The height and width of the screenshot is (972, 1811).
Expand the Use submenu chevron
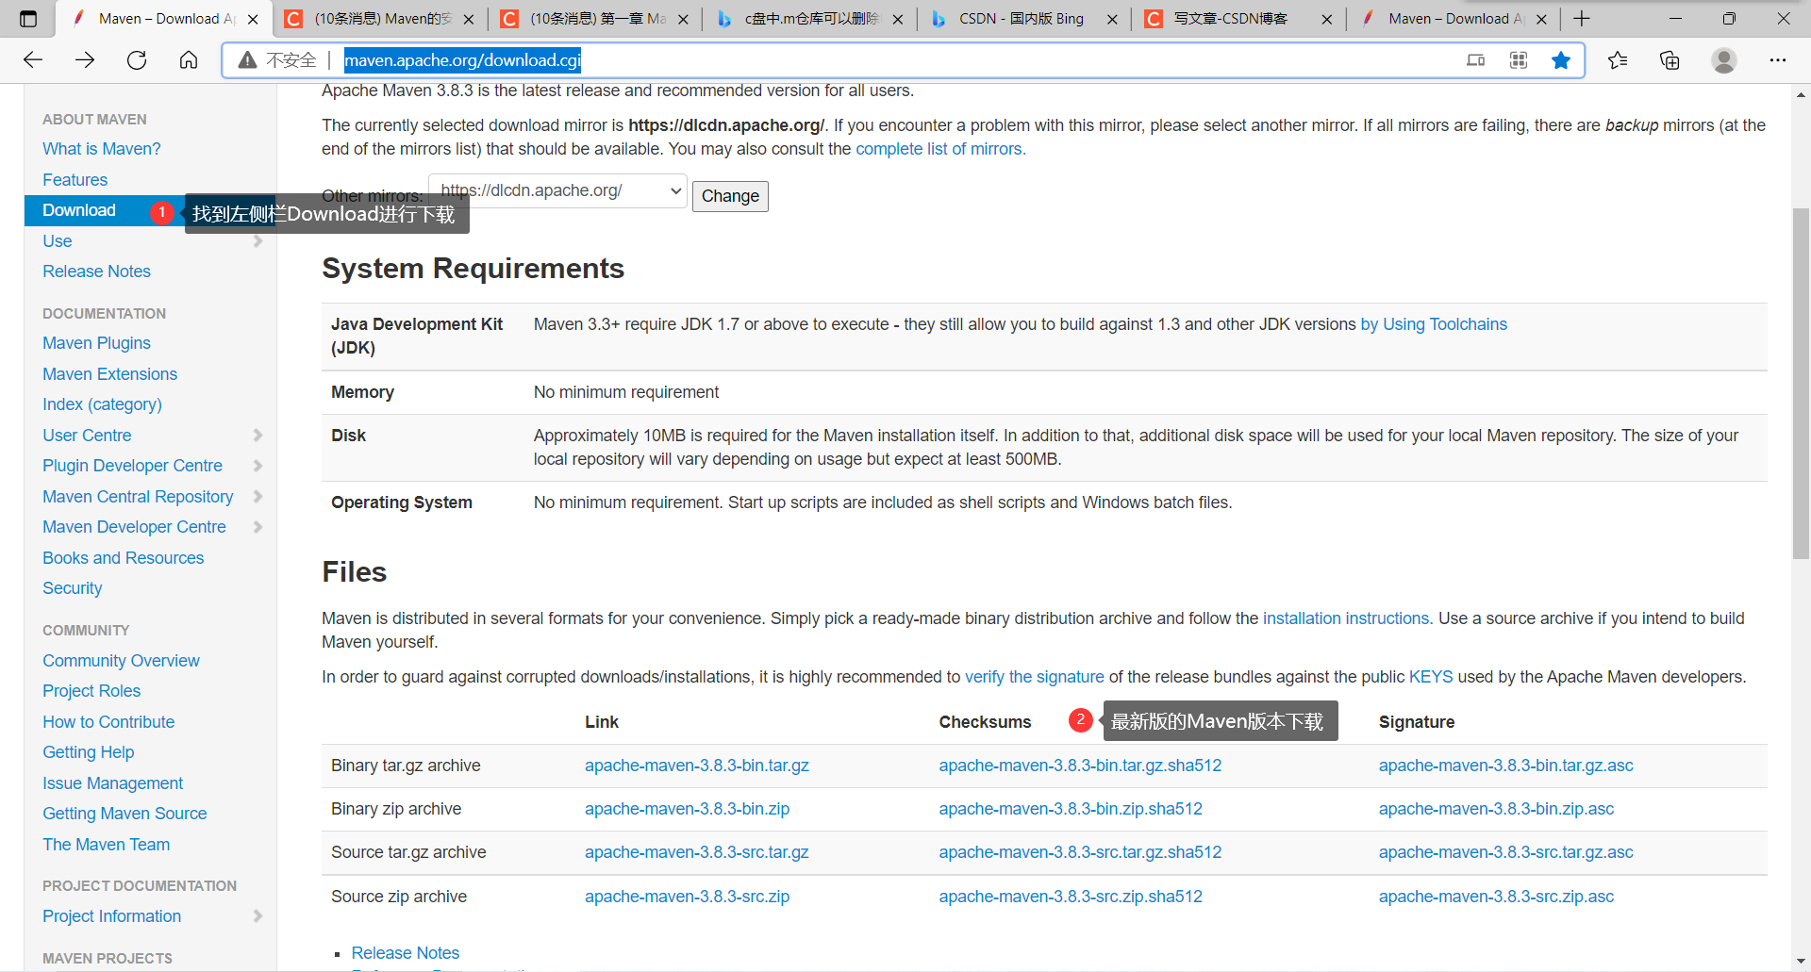[x=258, y=241]
